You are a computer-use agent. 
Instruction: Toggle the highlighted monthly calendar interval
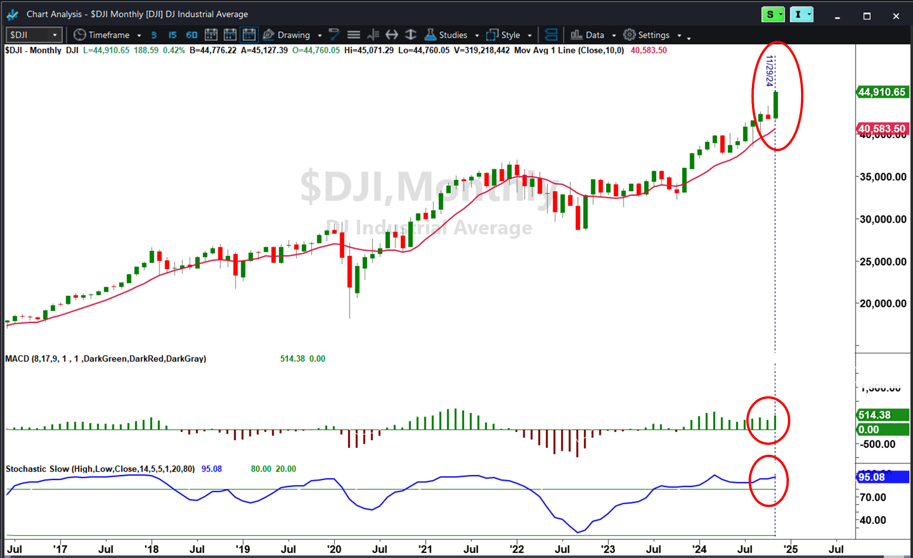click(x=249, y=35)
